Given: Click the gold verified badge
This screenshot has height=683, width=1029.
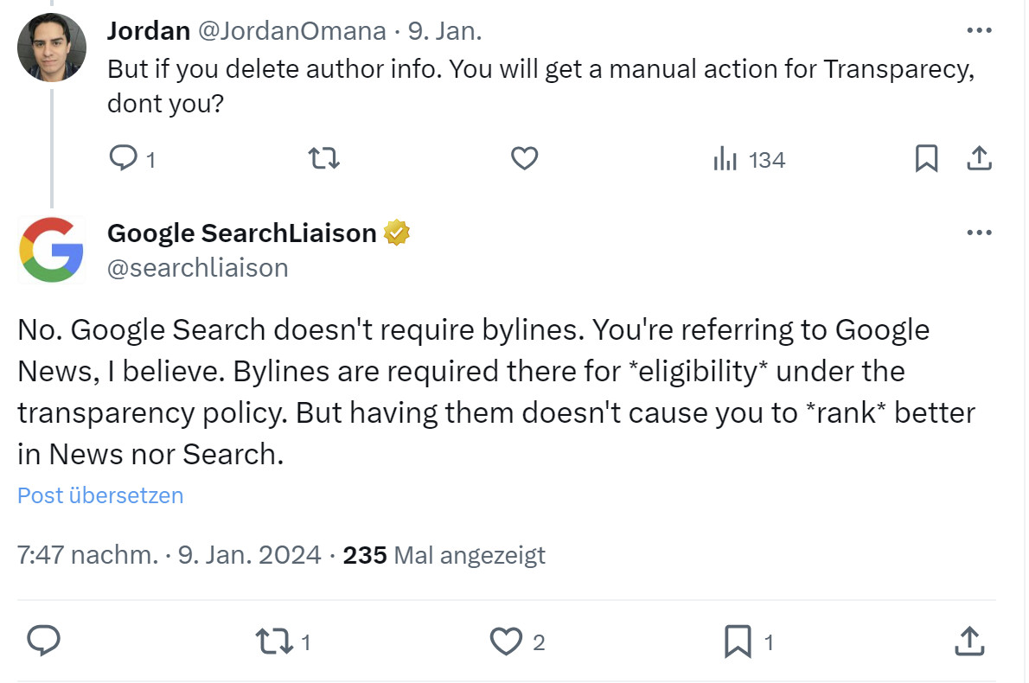Looking at the screenshot, I should tap(396, 233).
